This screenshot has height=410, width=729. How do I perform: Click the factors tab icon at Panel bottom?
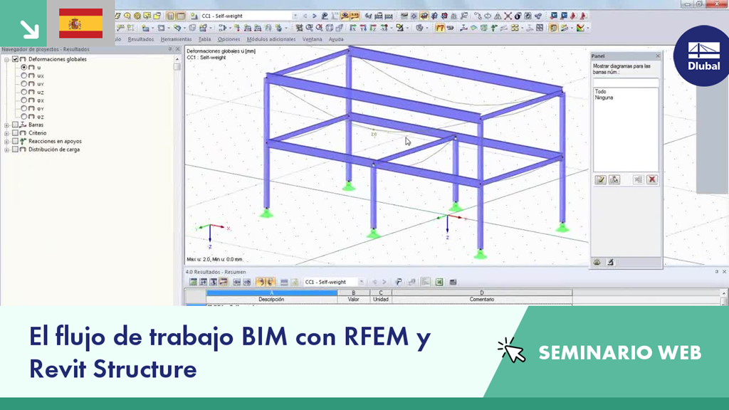[610, 263]
